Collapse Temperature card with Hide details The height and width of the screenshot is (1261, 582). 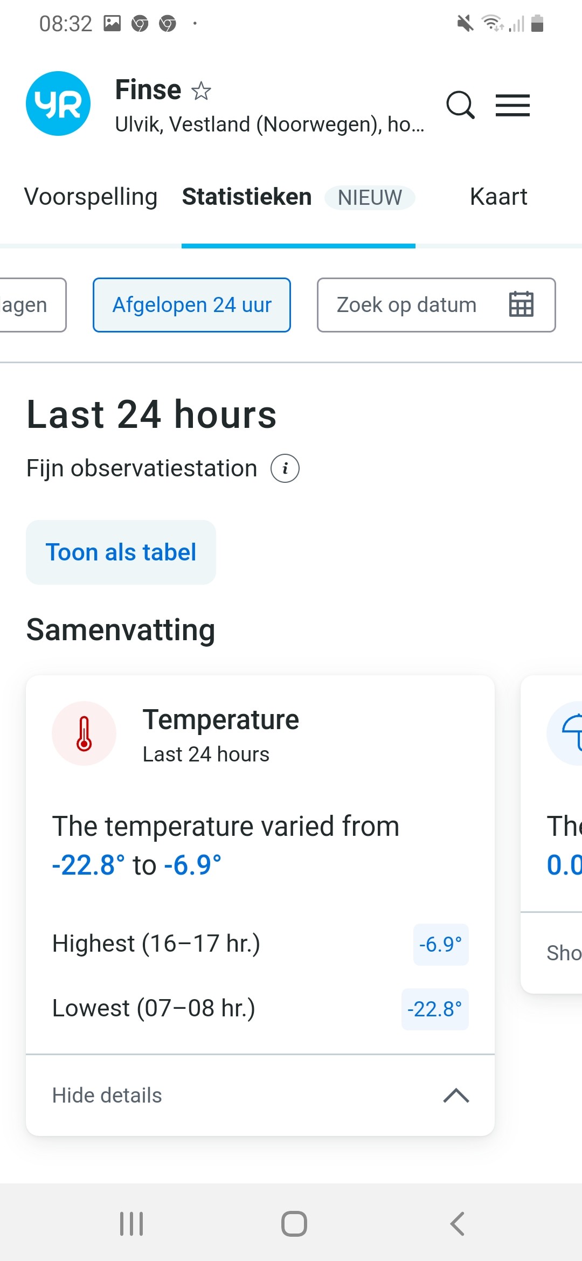point(260,1096)
